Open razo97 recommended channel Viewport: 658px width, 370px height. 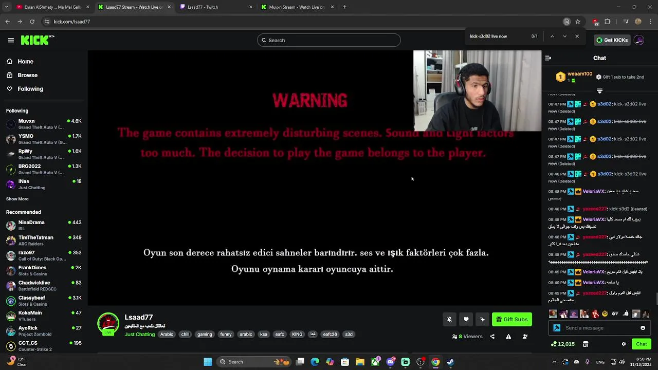44,255
